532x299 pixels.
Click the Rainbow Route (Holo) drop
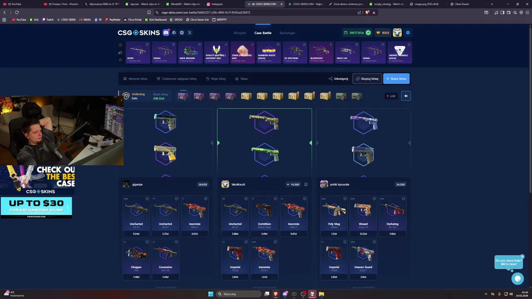pyautogui.click(x=269, y=52)
